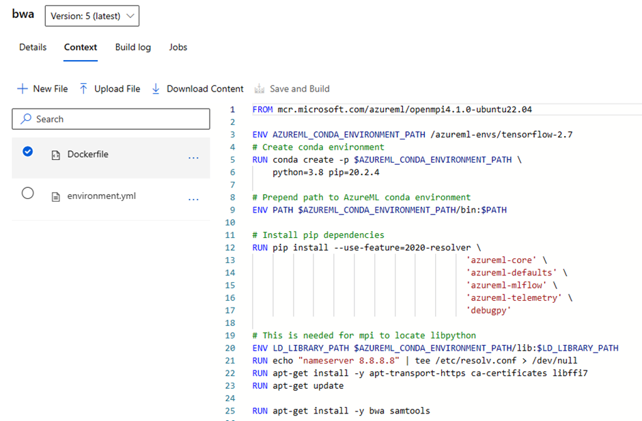Select the Dockerfile entry in file list
Image resolution: width=642 pixels, height=421 pixels.
87,154
